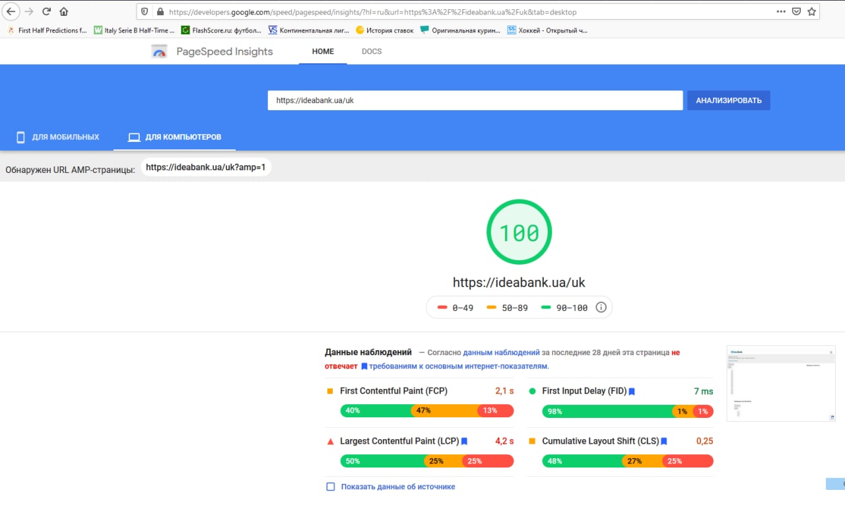
Task: Open the browser home page
Action: pos(64,11)
